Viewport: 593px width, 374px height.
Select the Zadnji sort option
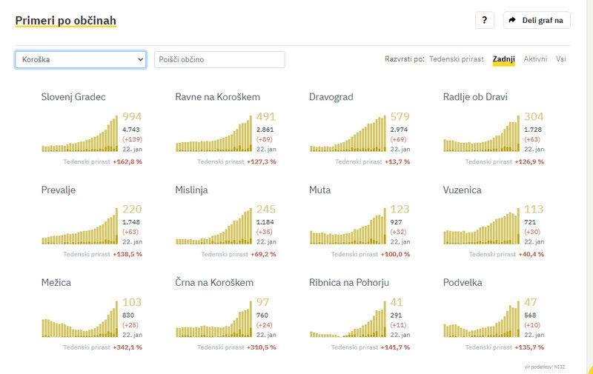coord(503,59)
